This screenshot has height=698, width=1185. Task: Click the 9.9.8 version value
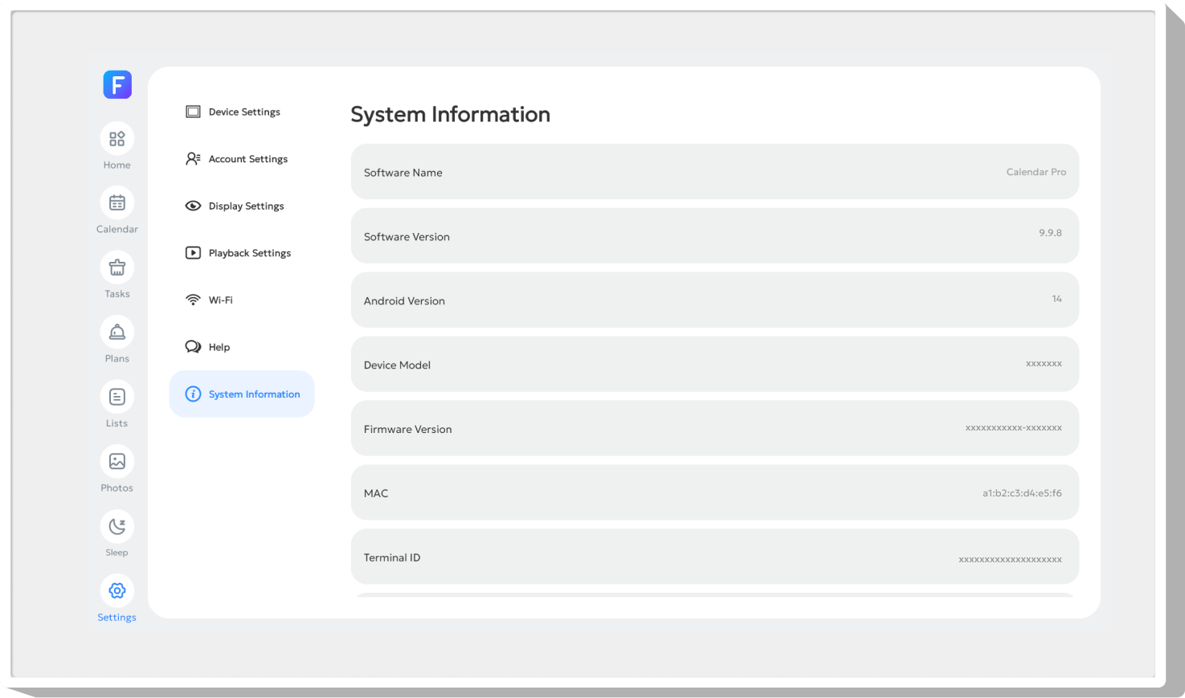(x=1050, y=233)
